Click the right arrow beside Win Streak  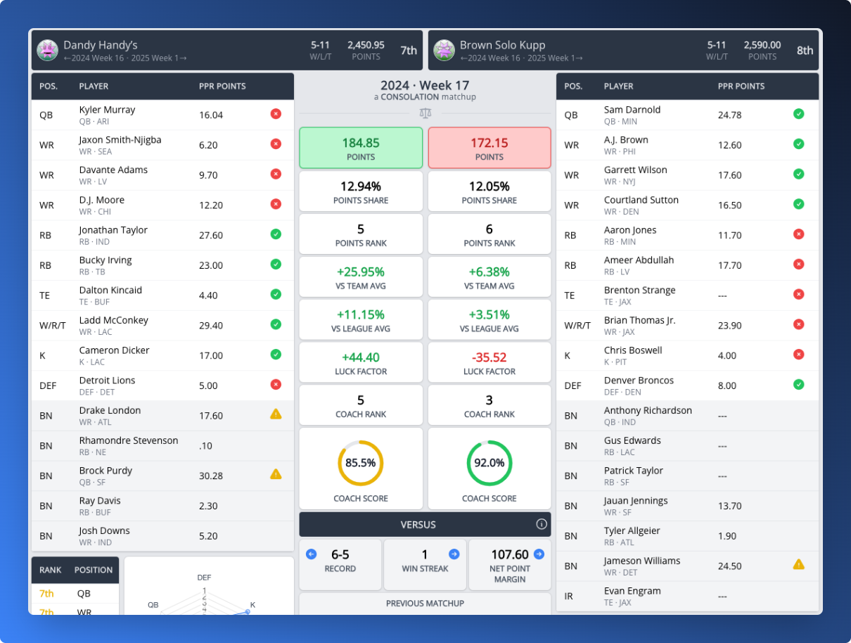454,554
